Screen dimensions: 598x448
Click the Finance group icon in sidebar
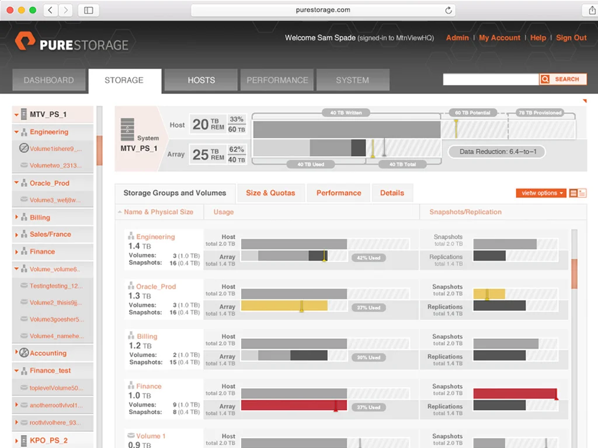tap(24, 251)
